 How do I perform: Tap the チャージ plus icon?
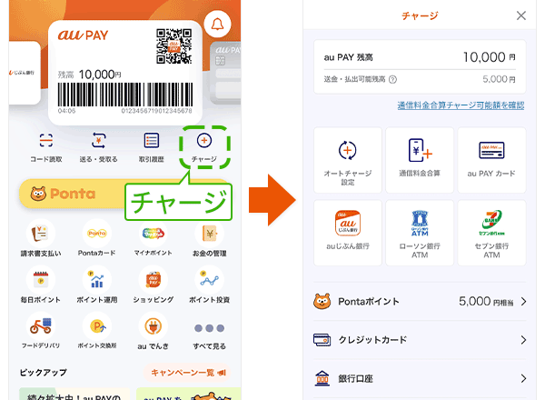tap(204, 141)
